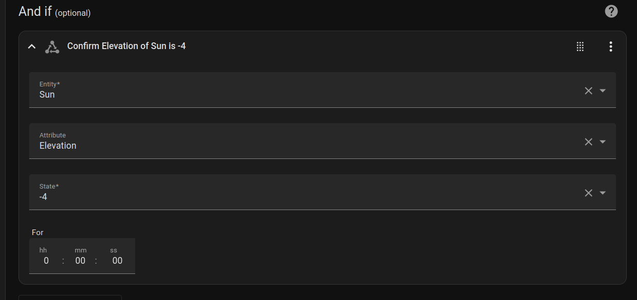This screenshot has height=300, width=637.
Task: Clear the Sun entity selection
Action: pyautogui.click(x=588, y=90)
